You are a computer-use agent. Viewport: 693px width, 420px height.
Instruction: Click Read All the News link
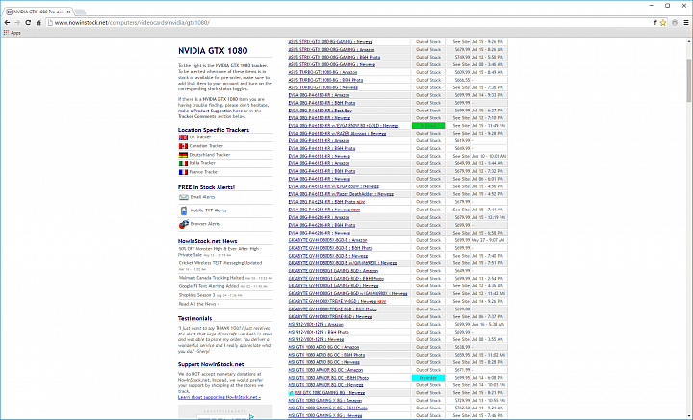pos(199,304)
